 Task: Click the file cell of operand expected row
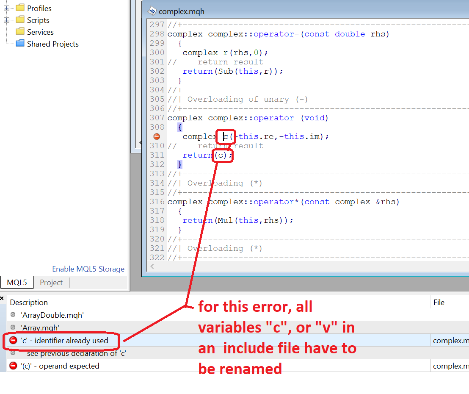(x=451, y=366)
